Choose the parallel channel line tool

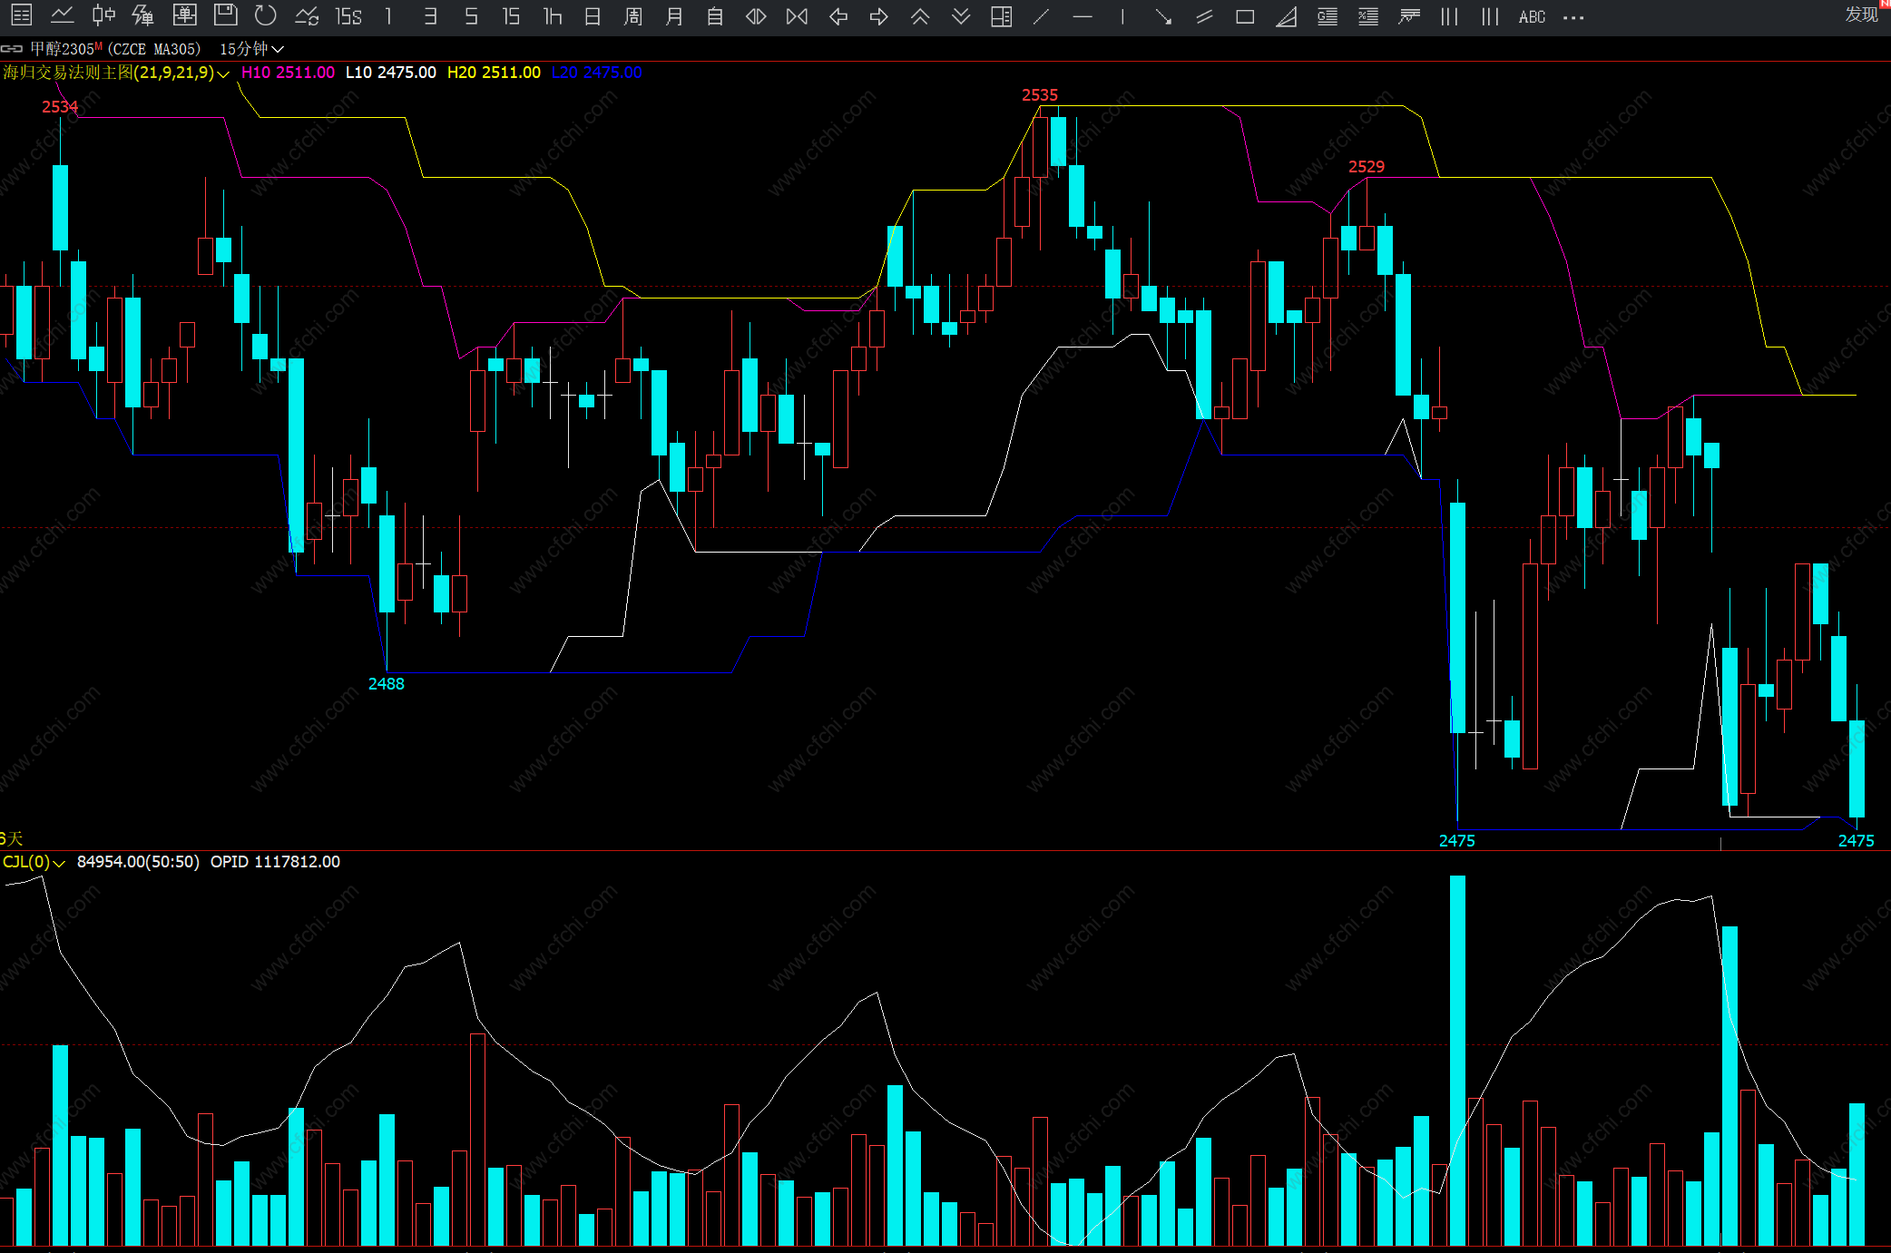(1204, 16)
